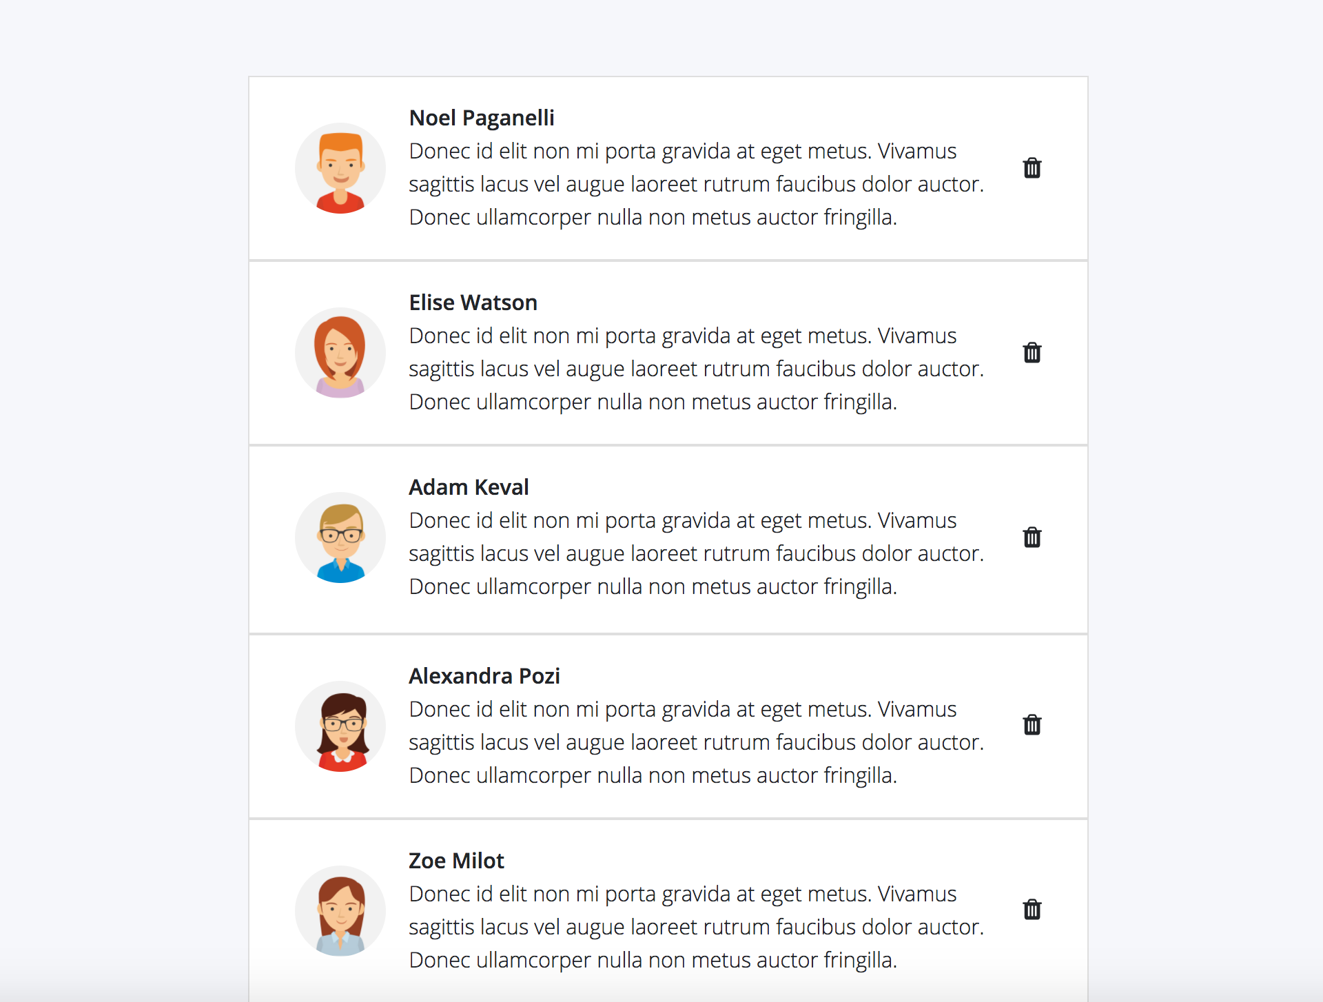
Task: Select the name Zoe Milot
Action: click(x=456, y=860)
